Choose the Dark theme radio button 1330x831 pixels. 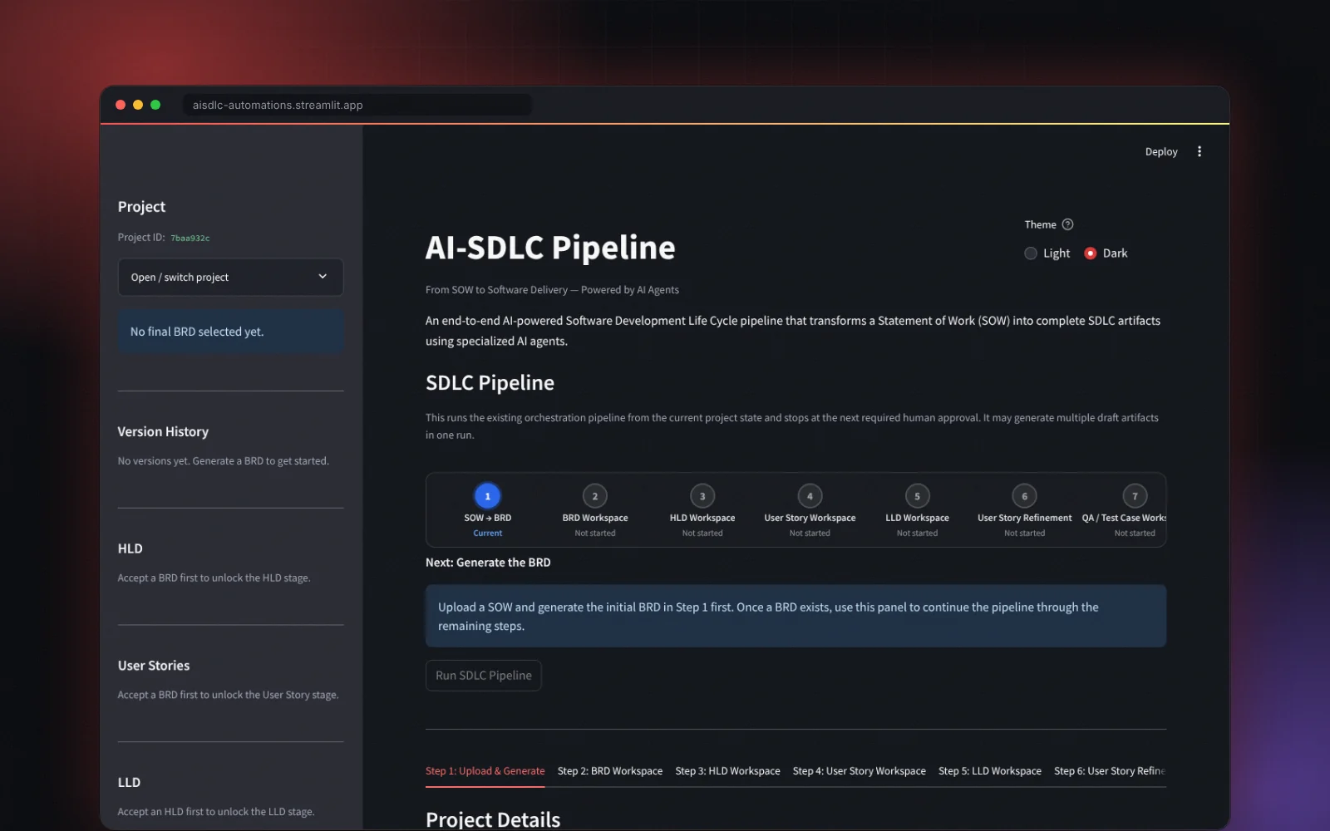point(1091,253)
